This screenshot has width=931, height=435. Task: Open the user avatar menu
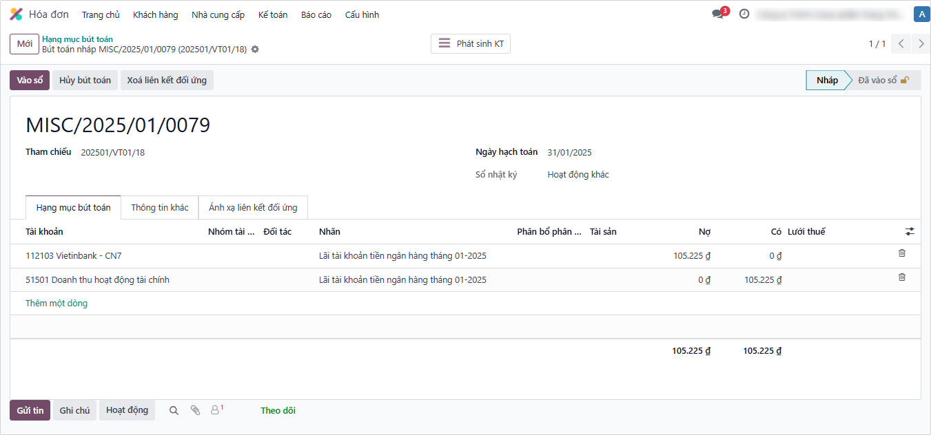coord(921,14)
